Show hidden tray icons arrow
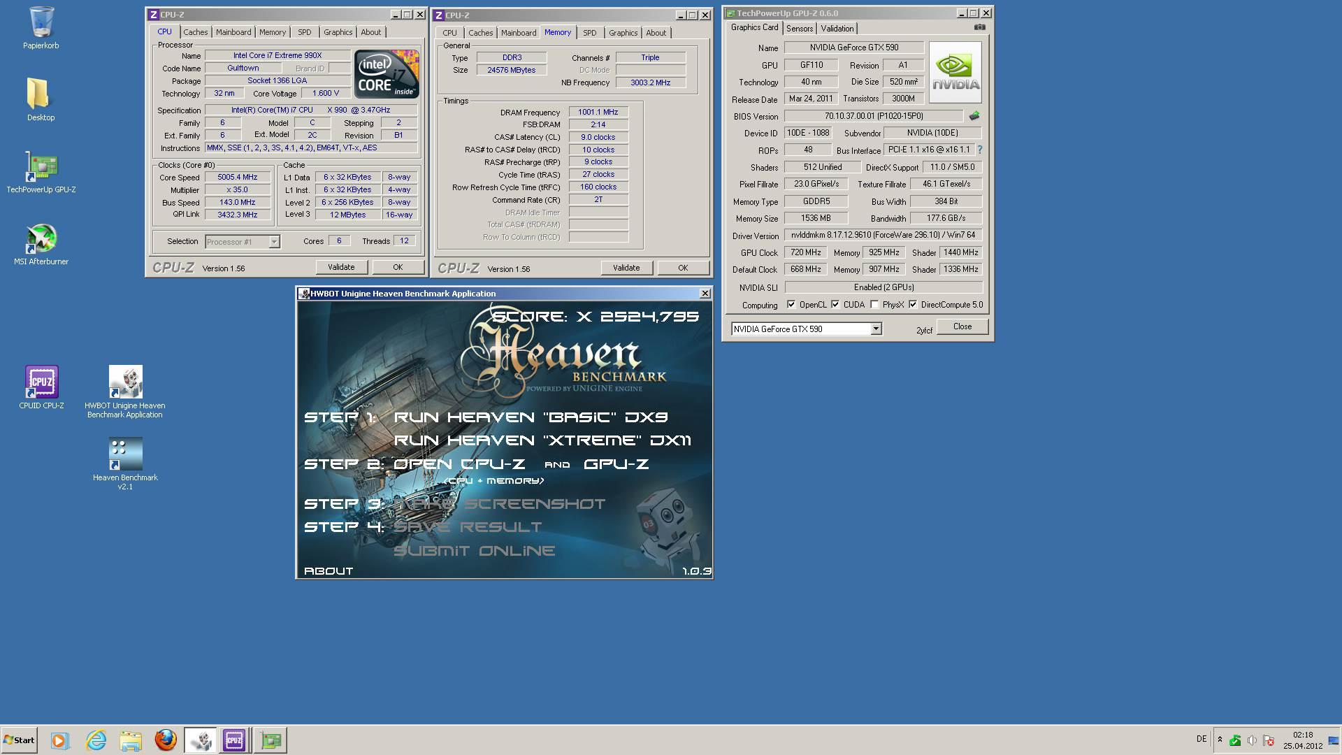Image resolution: width=1342 pixels, height=755 pixels. 1220,740
